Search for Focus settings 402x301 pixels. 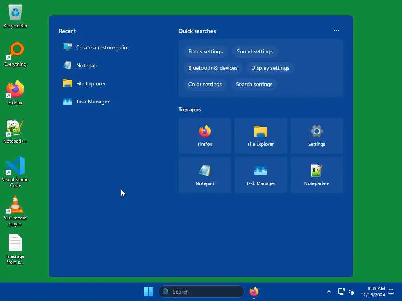[205, 51]
